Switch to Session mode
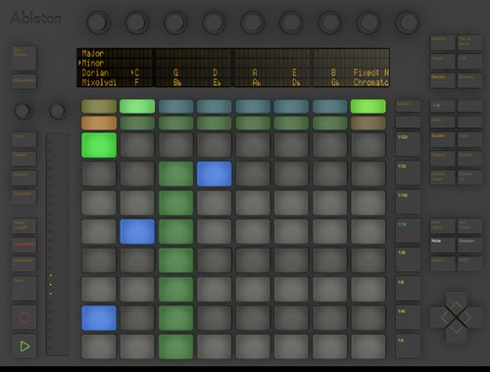This screenshot has width=490, height=372. (469, 245)
